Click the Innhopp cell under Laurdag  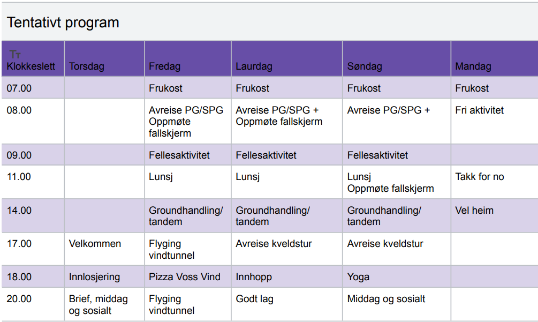pos(254,277)
